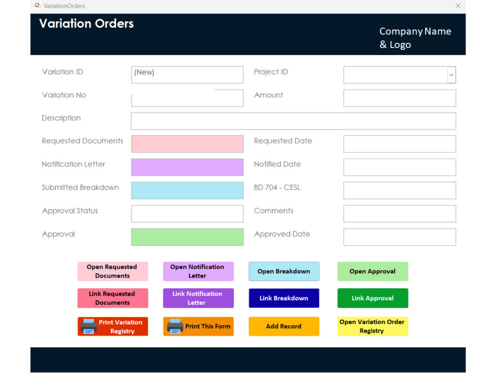Close the VariationOrders window

(x=458, y=5)
